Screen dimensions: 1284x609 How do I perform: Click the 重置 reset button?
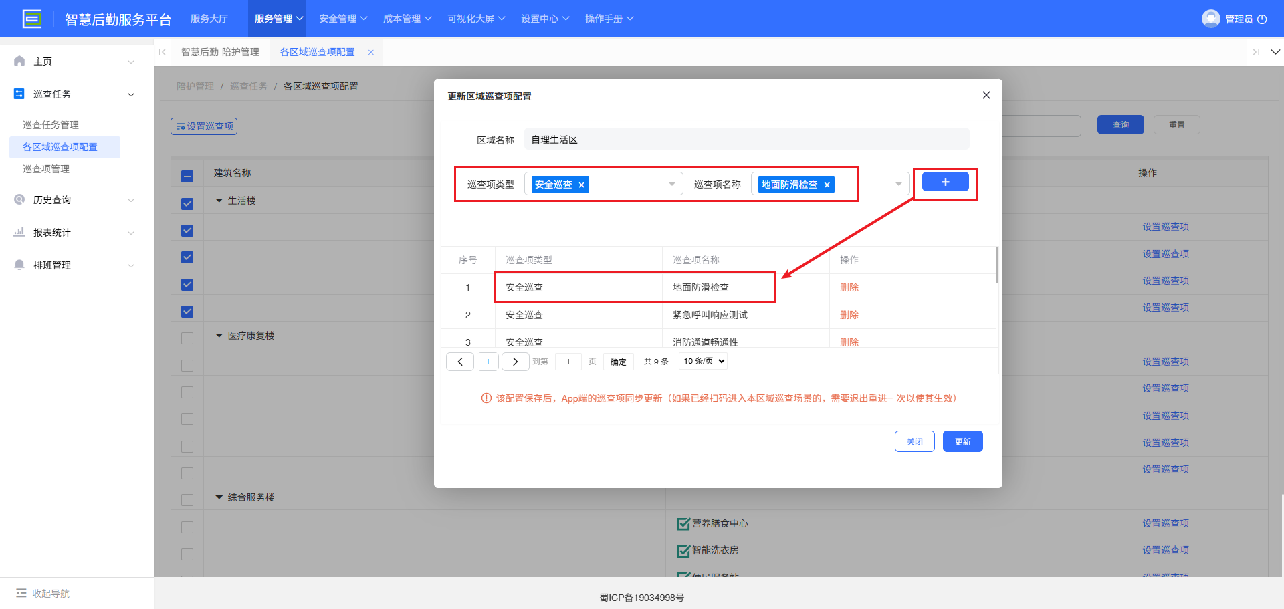click(x=1176, y=125)
